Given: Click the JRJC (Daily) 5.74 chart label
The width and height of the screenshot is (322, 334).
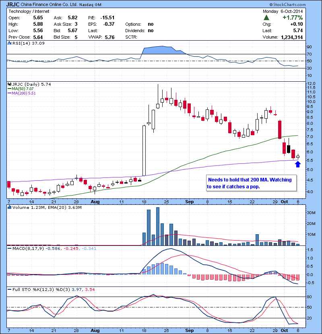Looking at the screenshot, I should tap(31, 85).
